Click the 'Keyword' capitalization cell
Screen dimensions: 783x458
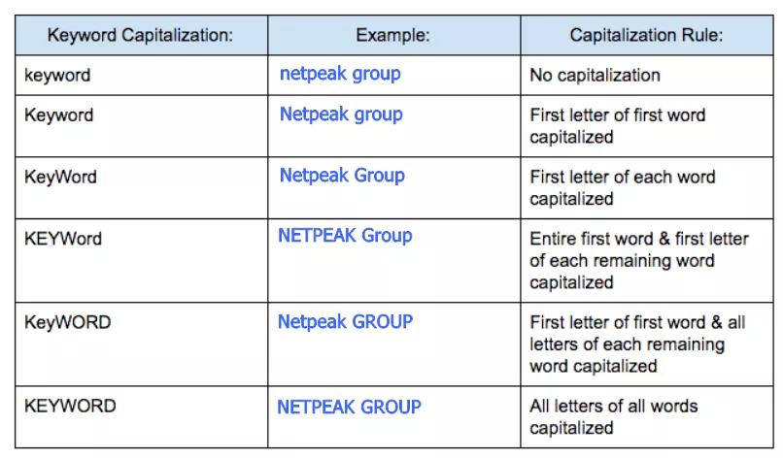tap(141, 126)
